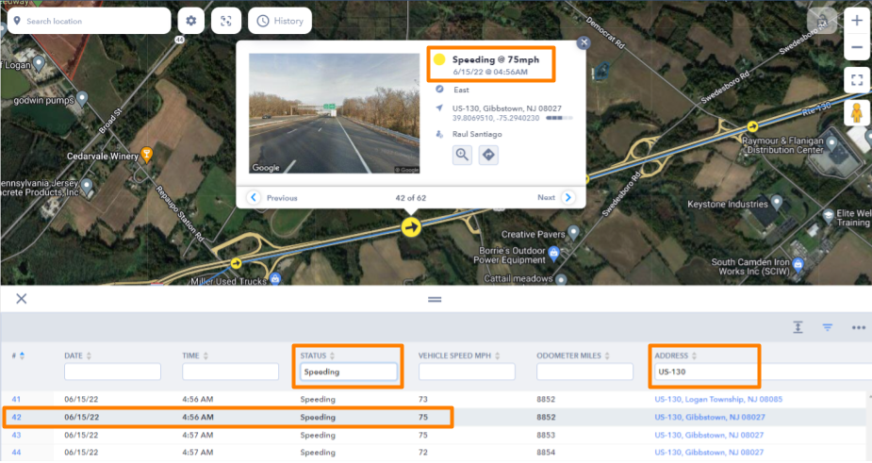Click godwin pumps map pin

pyautogui.click(x=82, y=98)
